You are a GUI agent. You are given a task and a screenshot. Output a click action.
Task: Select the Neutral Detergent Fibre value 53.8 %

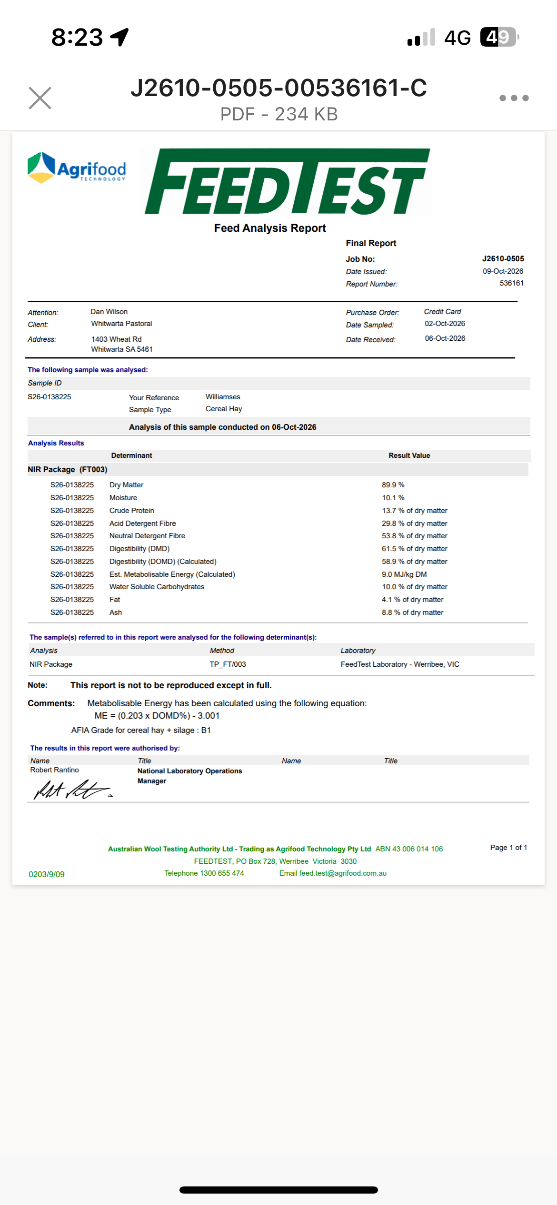click(414, 536)
